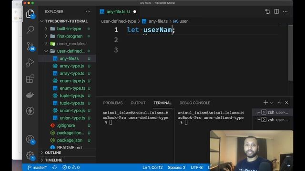Close the terminal panel

(x=286, y=103)
